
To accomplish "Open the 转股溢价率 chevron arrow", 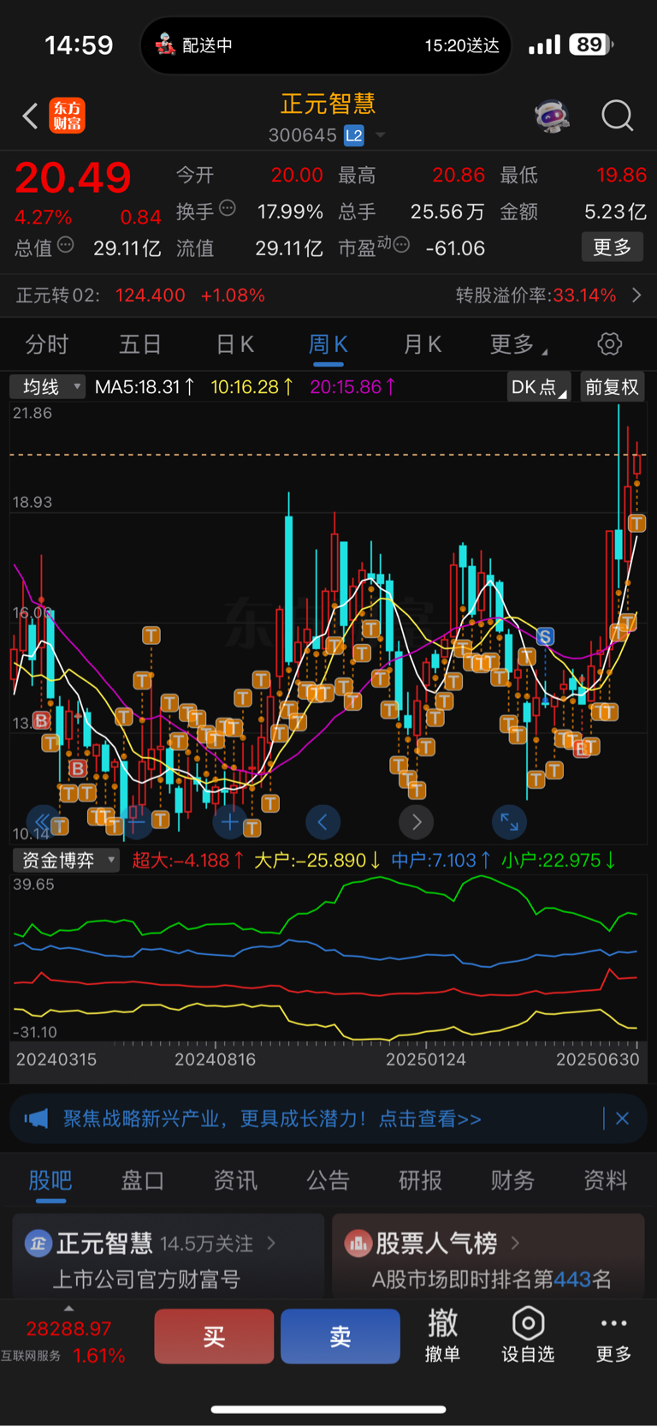I will click(636, 295).
